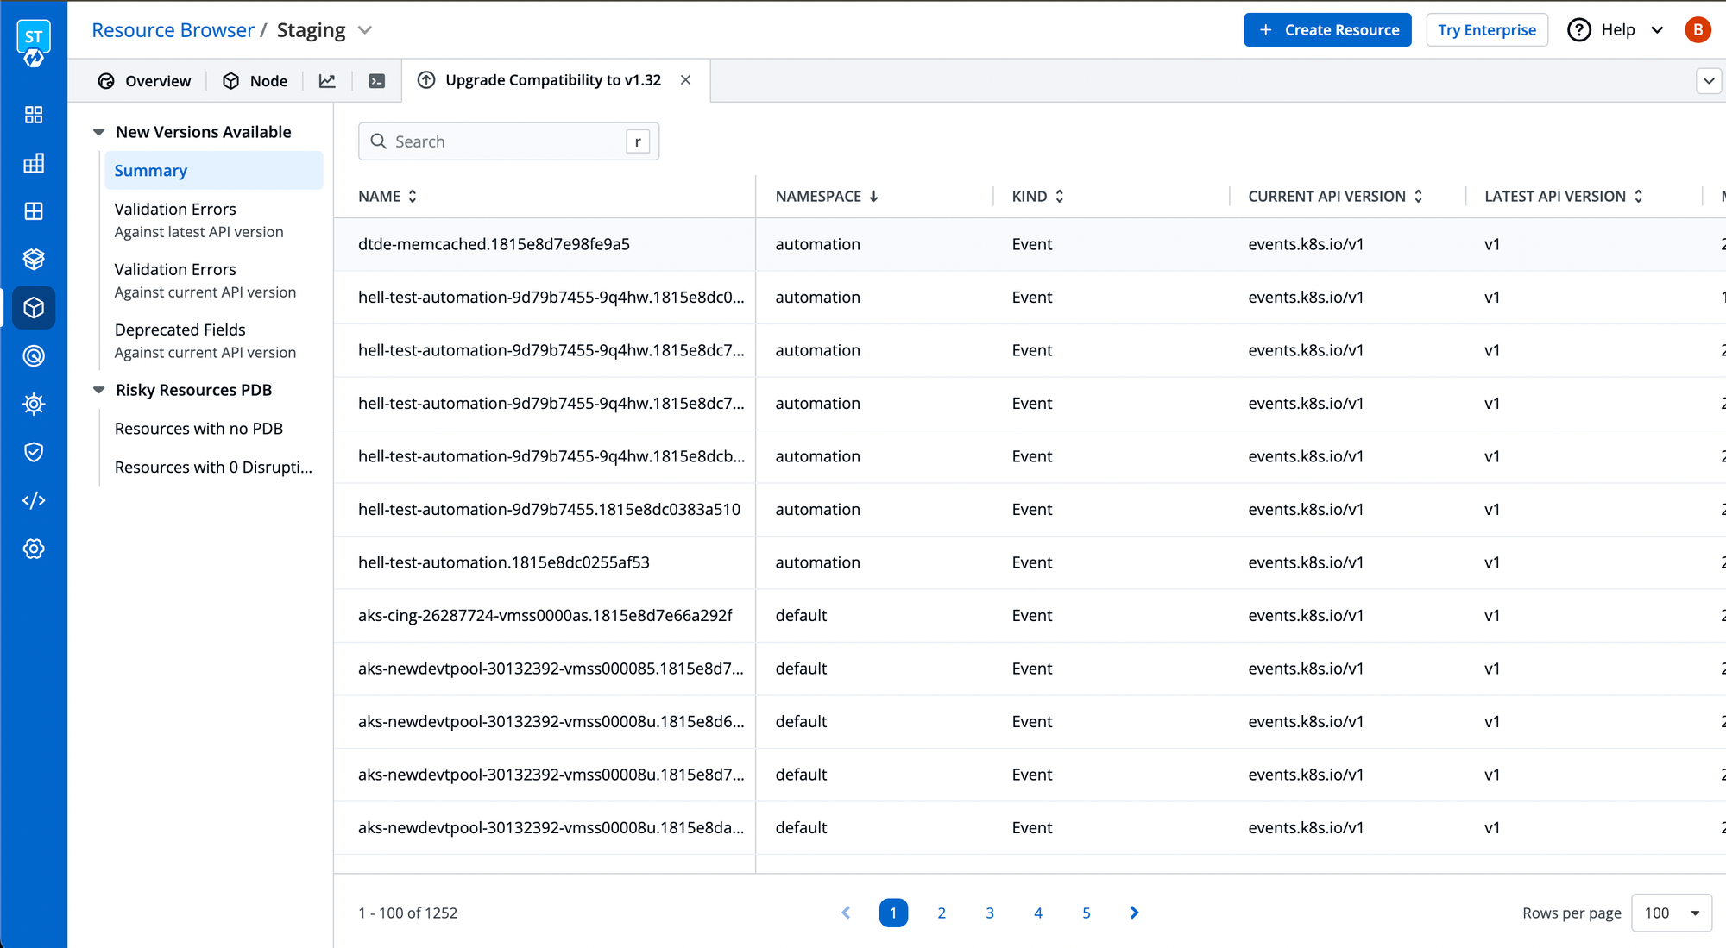
Task: Open the circular target icon in sidebar
Action: [34, 355]
